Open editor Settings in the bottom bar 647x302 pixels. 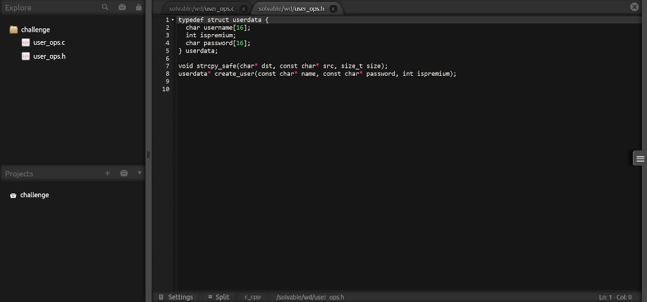tap(176, 297)
